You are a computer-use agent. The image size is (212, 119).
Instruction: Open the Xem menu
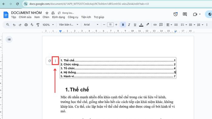(x=37, y=17)
